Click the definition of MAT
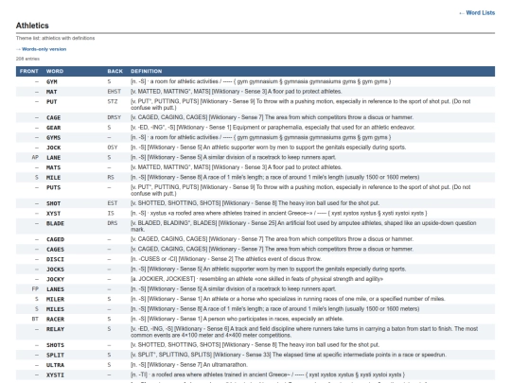 point(237,92)
